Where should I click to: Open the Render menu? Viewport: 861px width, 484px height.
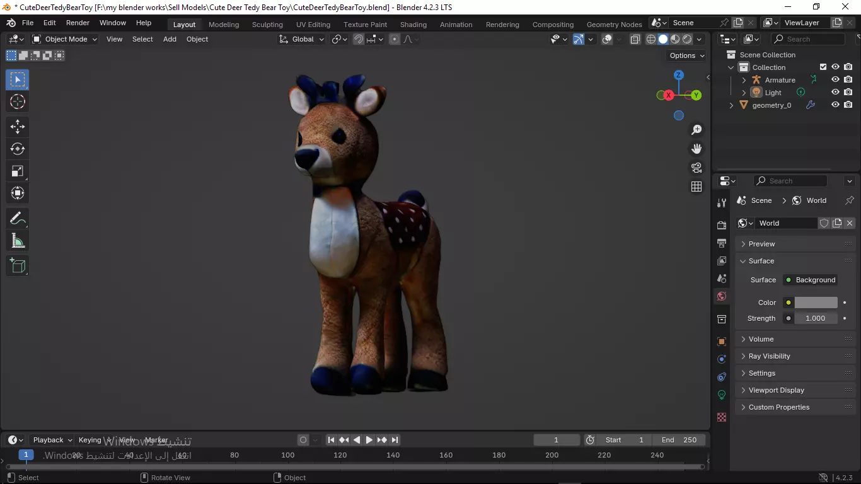[78, 23]
